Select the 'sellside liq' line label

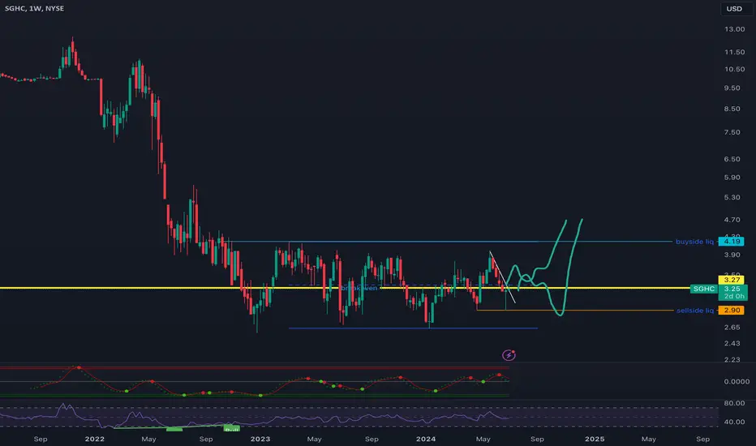pos(695,311)
